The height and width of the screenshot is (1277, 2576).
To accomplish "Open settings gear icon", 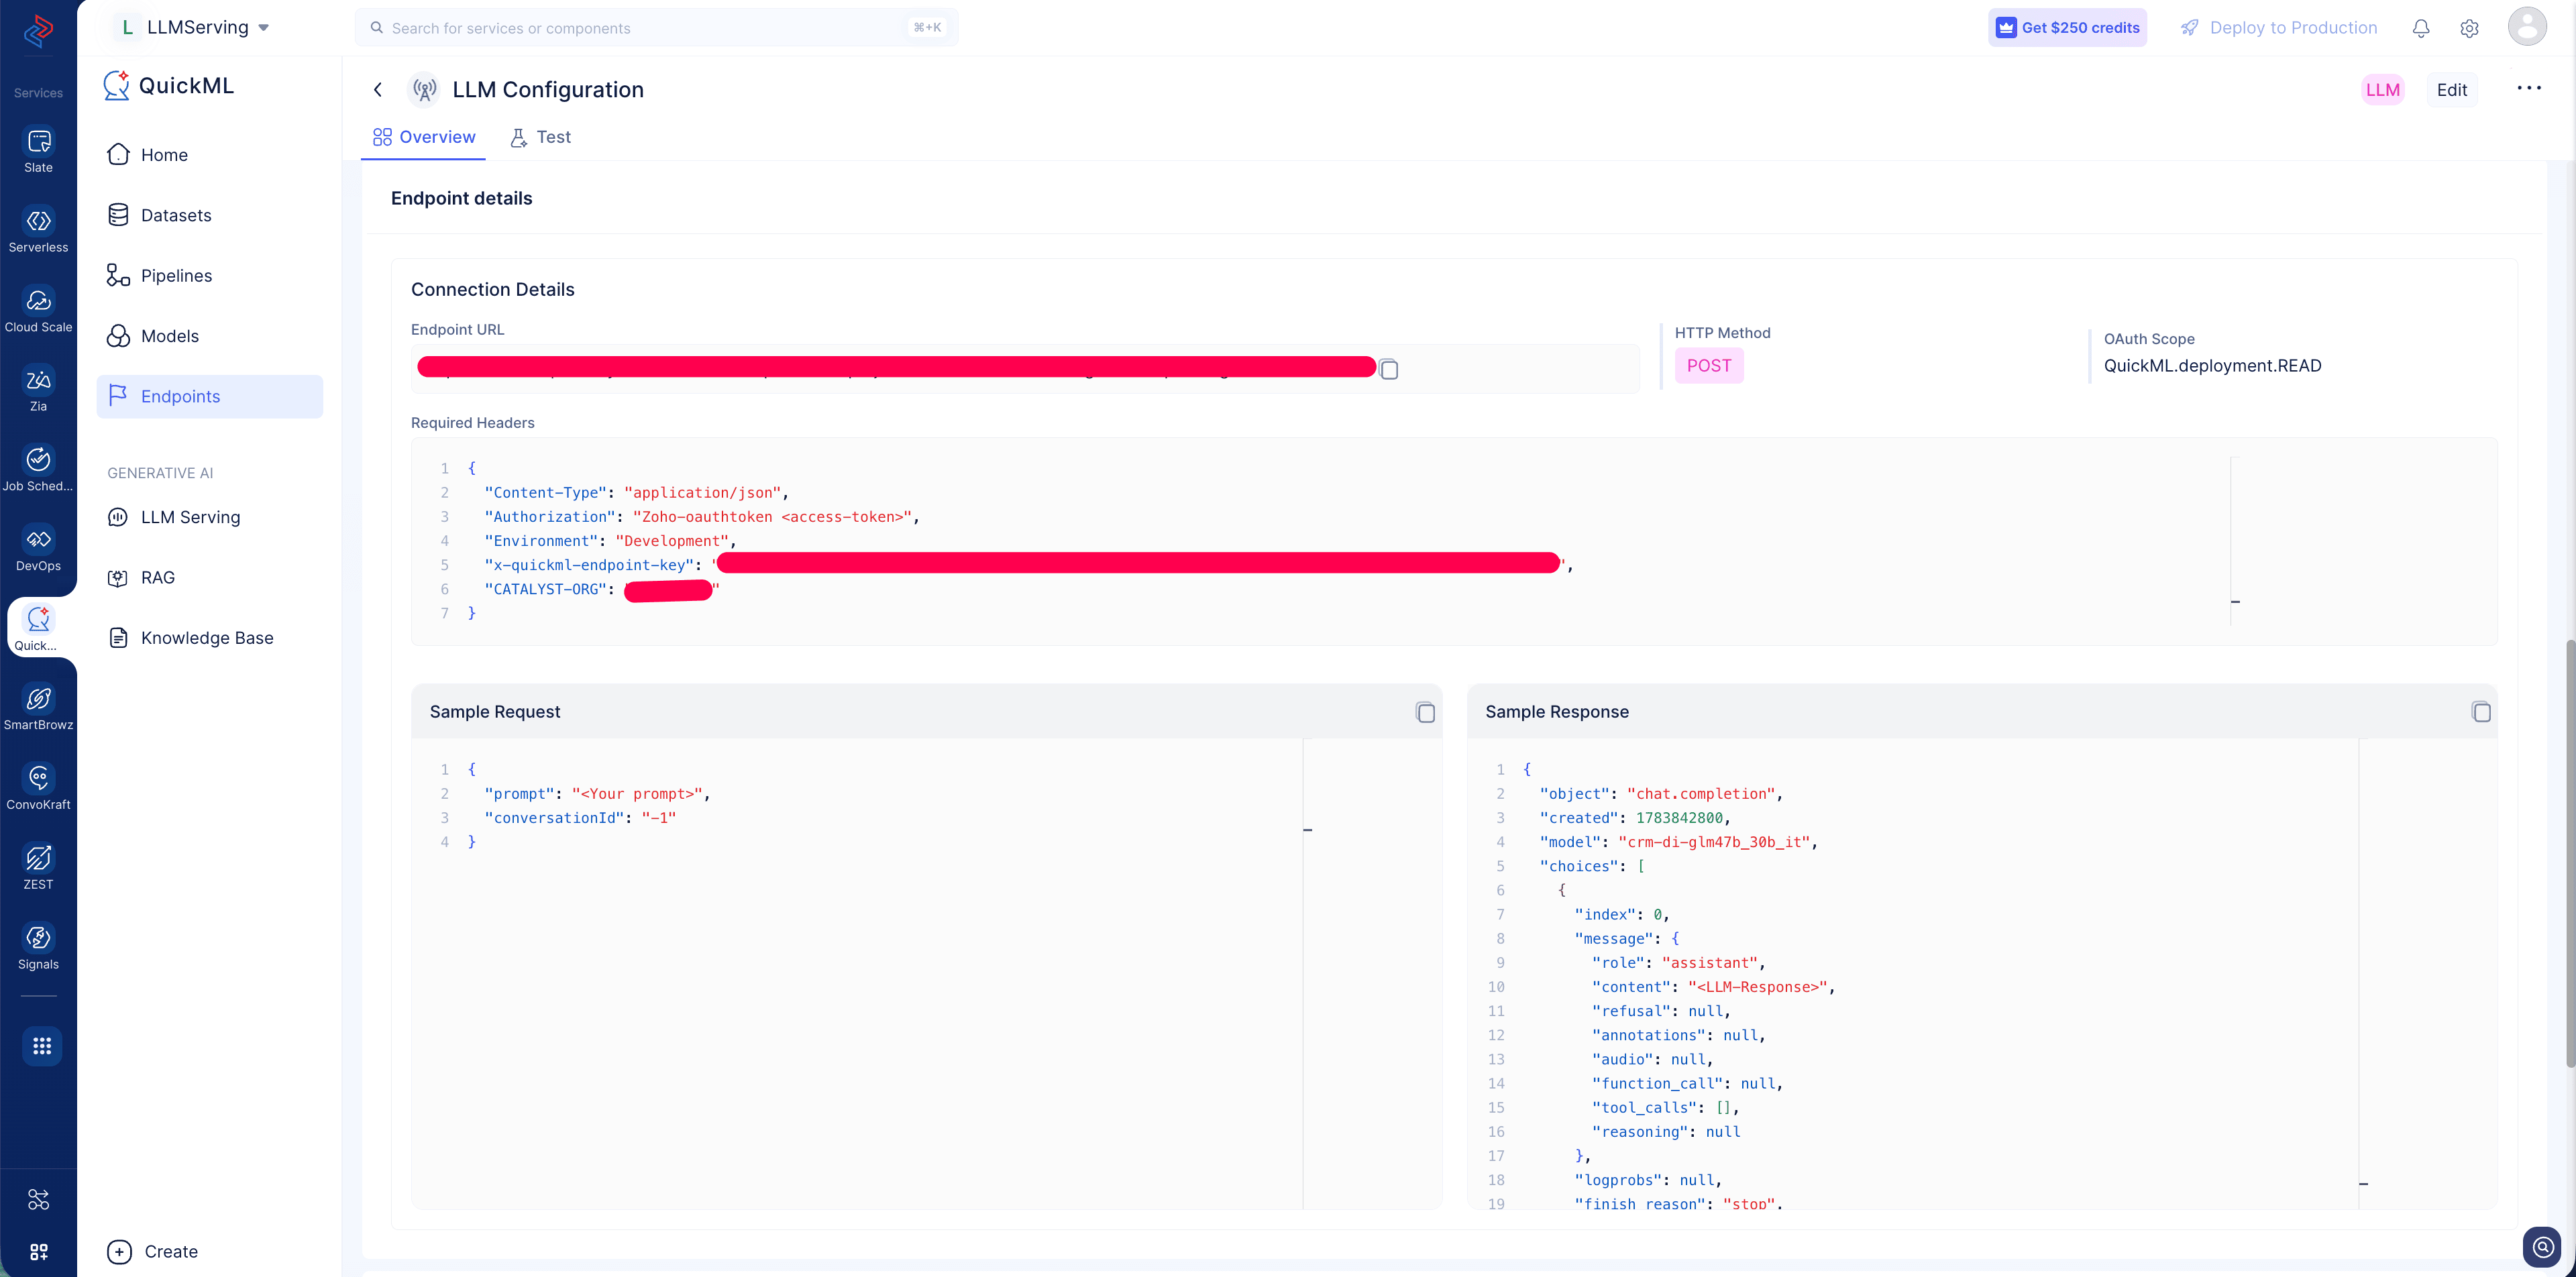I will (2469, 28).
